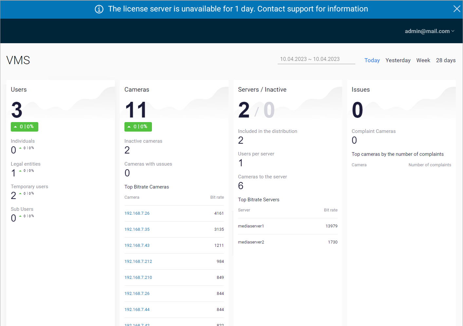Click the green change badge under Cameras count
The height and width of the screenshot is (326, 463).
[x=138, y=127]
